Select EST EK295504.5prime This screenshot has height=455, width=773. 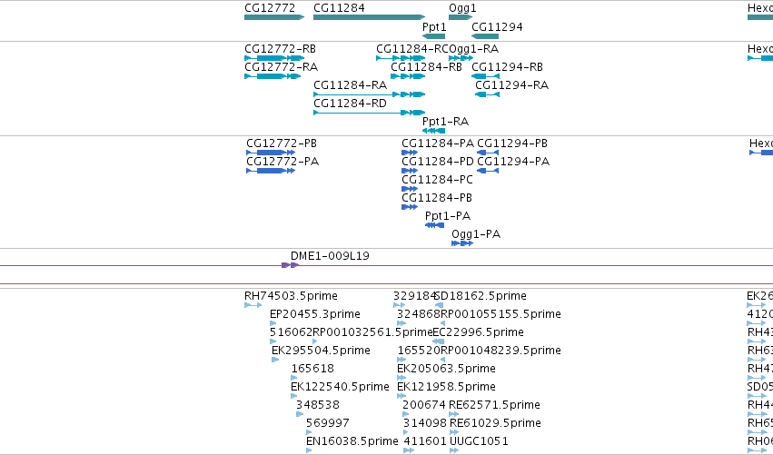[x=275, y=361]
